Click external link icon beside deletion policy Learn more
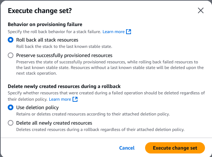This screenshot has height=157, width=212. click(75, 99)
